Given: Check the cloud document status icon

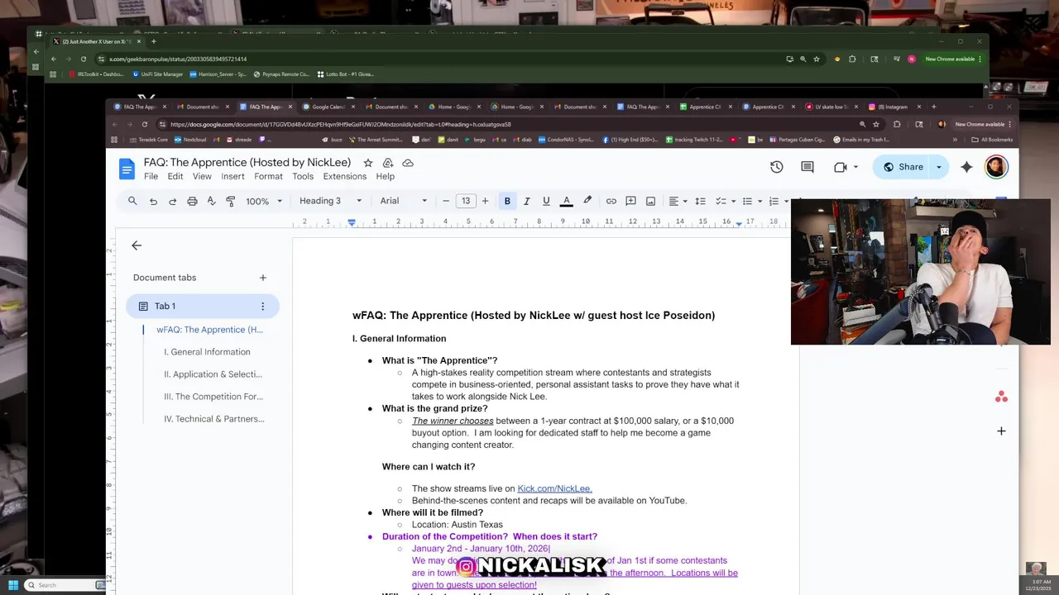Looking at the screenshot, I should (407, 163).
